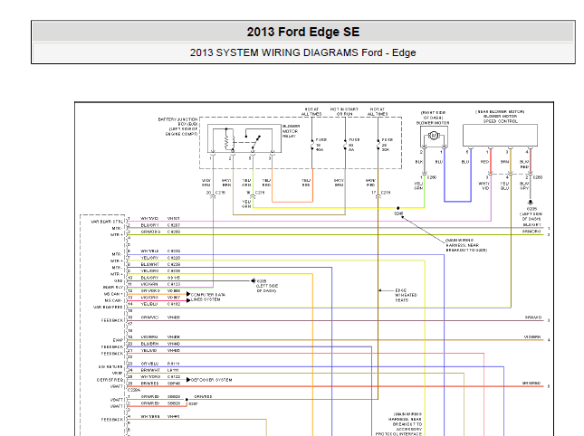Click the G205 ground dot on pin 10 wire
Viewport: 584px width, 436px height.
(x=254, y=280)
